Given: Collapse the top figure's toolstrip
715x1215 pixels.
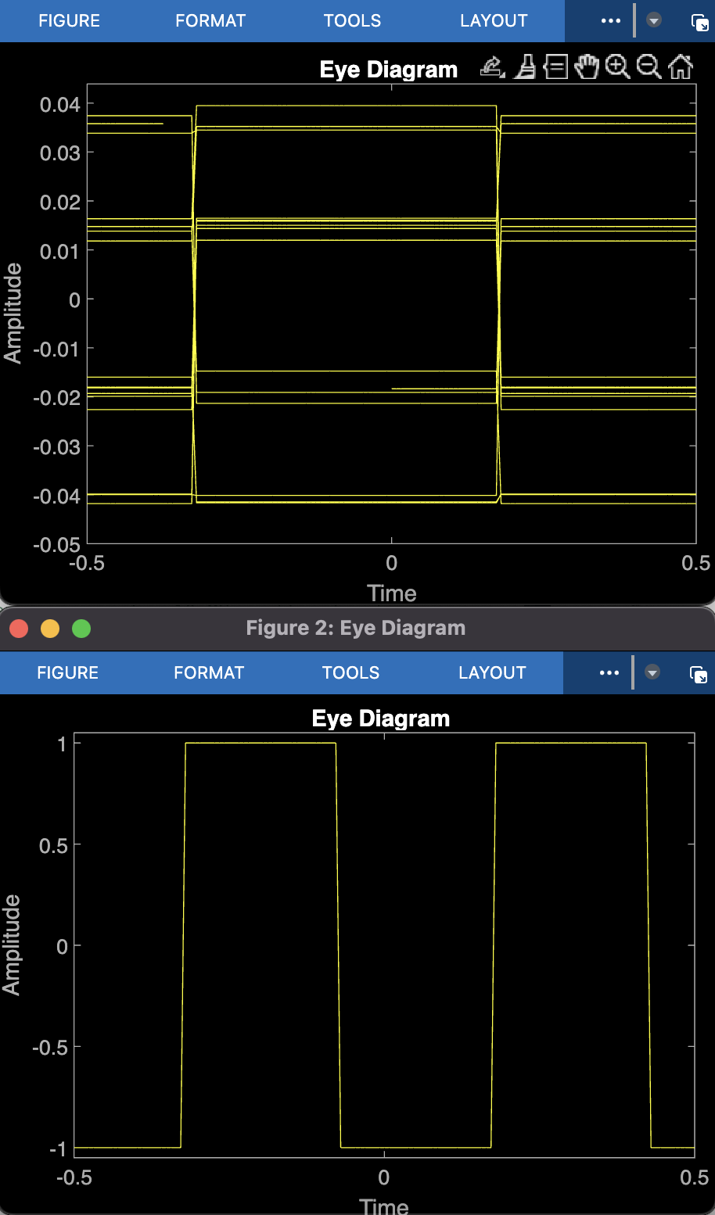Looking at the screenshot, I should 653,21.
